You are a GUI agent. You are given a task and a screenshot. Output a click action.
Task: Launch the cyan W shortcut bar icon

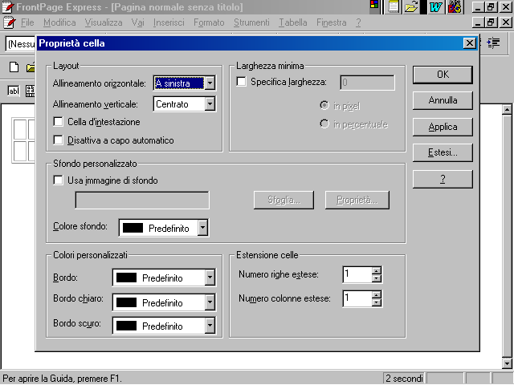click(435, 7)
